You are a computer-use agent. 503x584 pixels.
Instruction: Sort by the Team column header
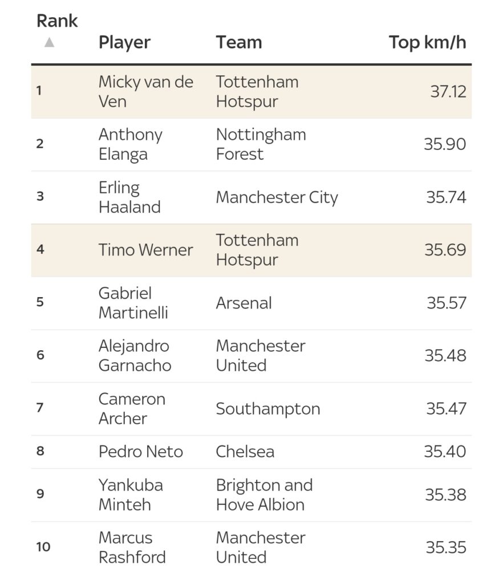pos(238,42)
